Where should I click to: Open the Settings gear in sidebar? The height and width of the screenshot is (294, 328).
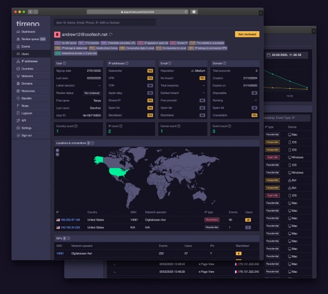pyautogui.click(x=18, y=128)
